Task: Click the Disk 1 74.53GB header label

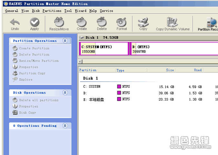Action: 102,38
